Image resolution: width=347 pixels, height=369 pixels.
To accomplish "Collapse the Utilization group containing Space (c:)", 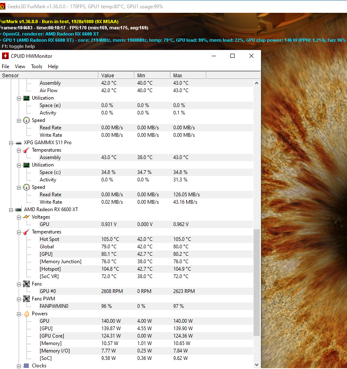I will point(19,165).
